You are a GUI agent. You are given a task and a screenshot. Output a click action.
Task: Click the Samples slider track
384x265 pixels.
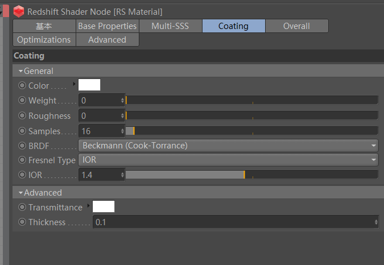pyautogui.click(x=252, y=131)
